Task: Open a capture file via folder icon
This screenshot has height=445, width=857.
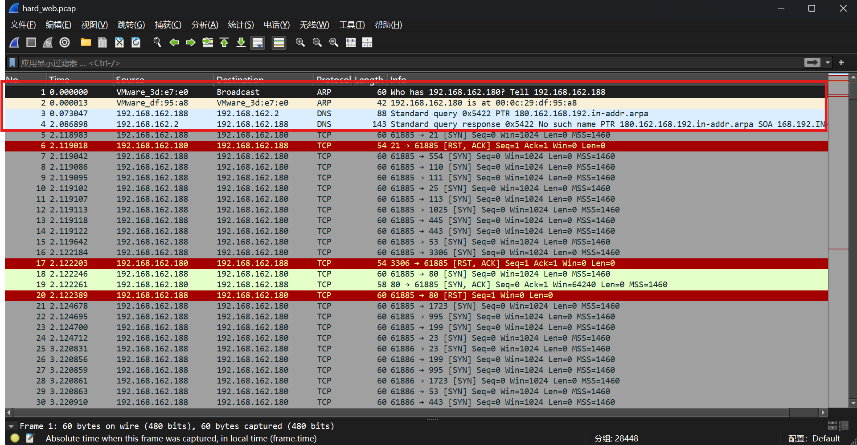Action: tap(86, 42)
